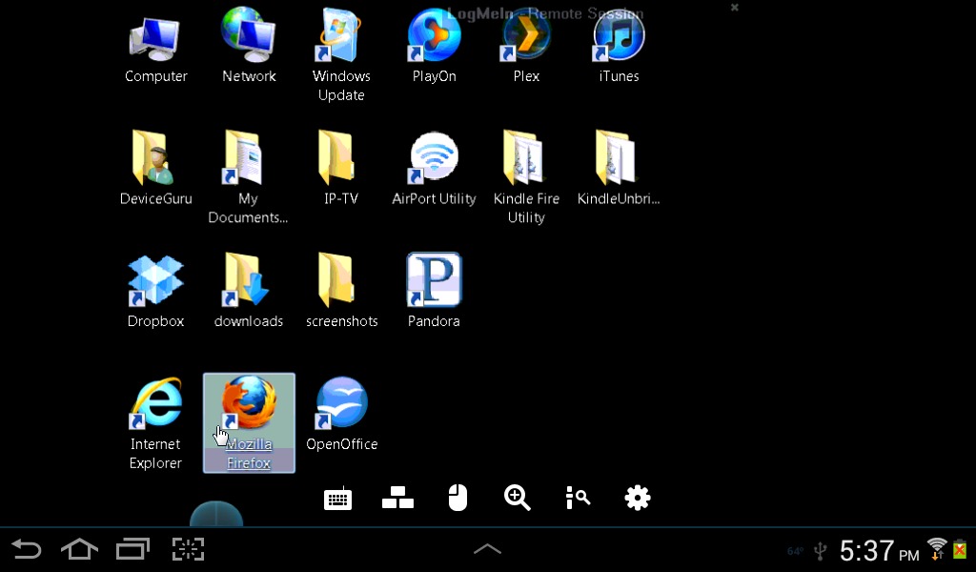Open the Plex shortcut
The width and height of the screenshot is (976, 572).
pos(526,47)
